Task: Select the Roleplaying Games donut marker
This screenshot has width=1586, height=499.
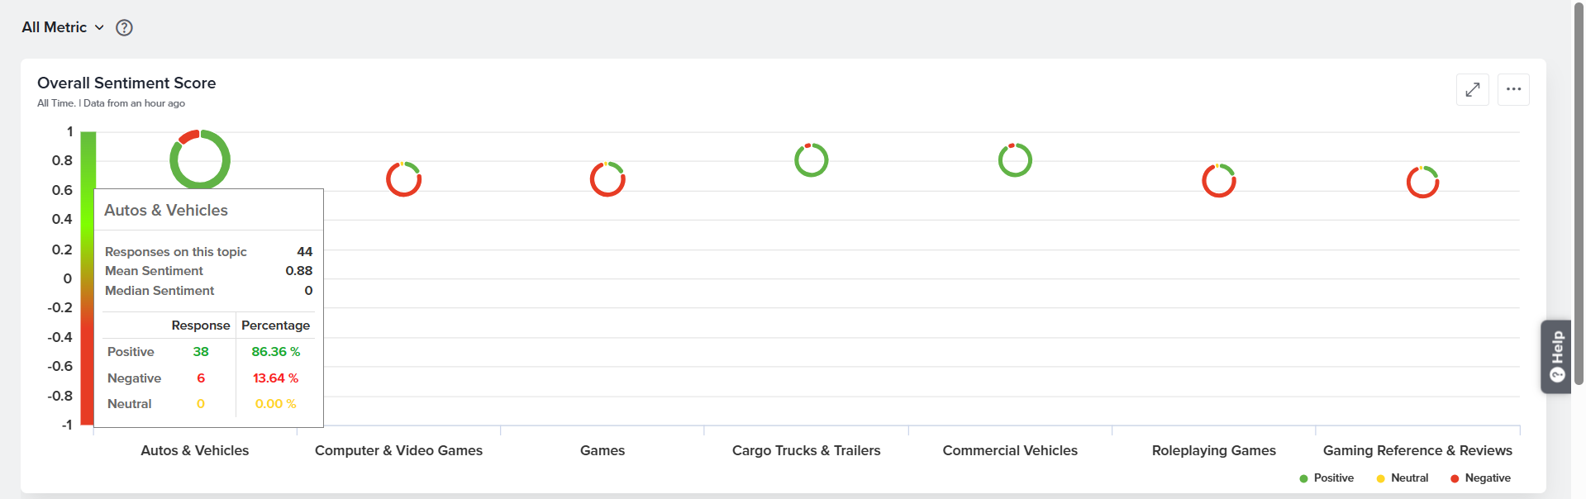Action: tap(1219, 181)
